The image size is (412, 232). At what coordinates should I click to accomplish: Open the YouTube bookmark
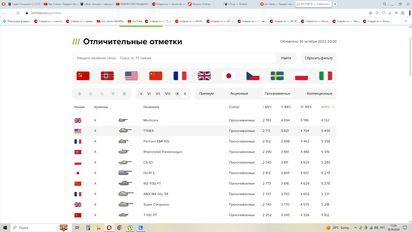pyautogui.click(x=135, y=21)
